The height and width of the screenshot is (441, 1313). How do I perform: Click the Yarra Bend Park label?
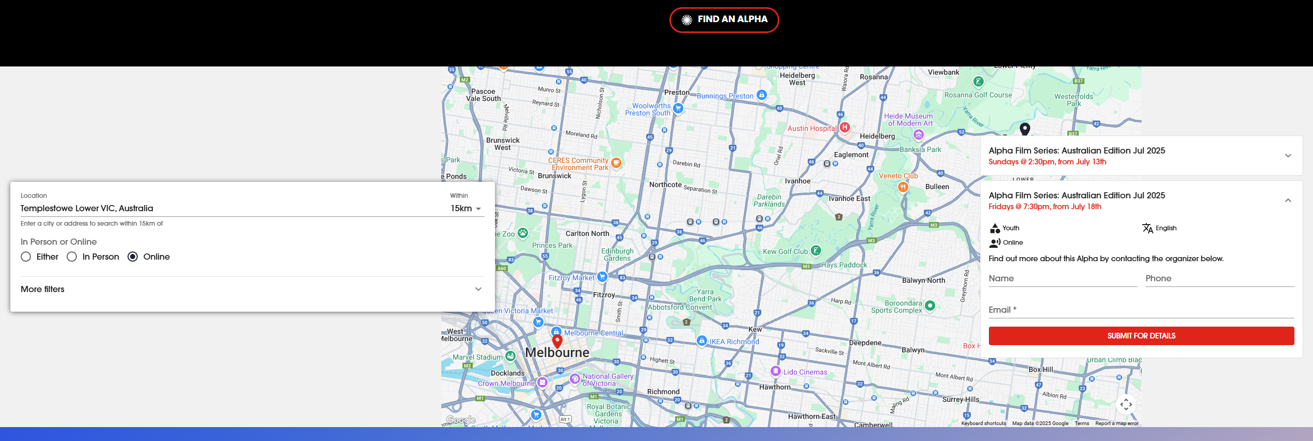coord(705,295)
